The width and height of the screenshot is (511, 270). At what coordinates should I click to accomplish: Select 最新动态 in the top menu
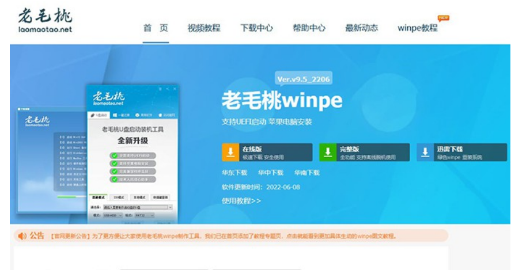click(361, 28)
